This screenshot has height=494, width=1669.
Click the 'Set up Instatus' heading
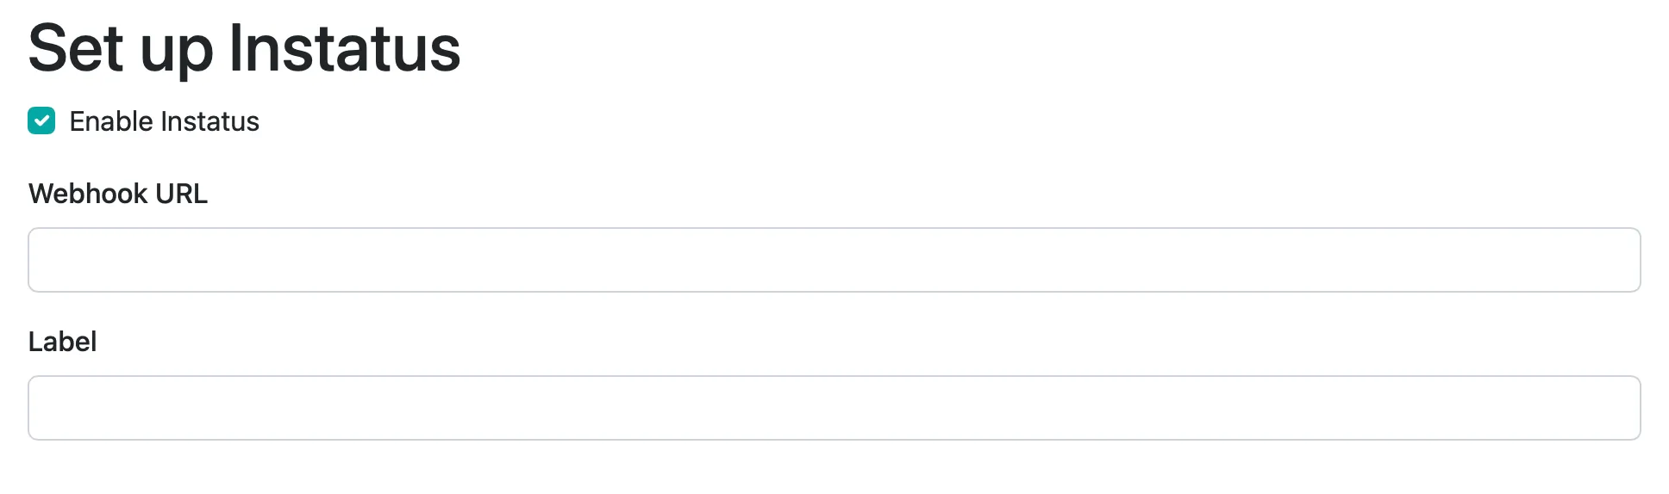pyautogui.click(x=244, y=49)
